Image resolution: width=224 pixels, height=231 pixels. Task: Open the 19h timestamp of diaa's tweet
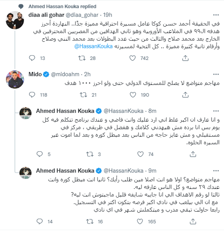point(107,15)
